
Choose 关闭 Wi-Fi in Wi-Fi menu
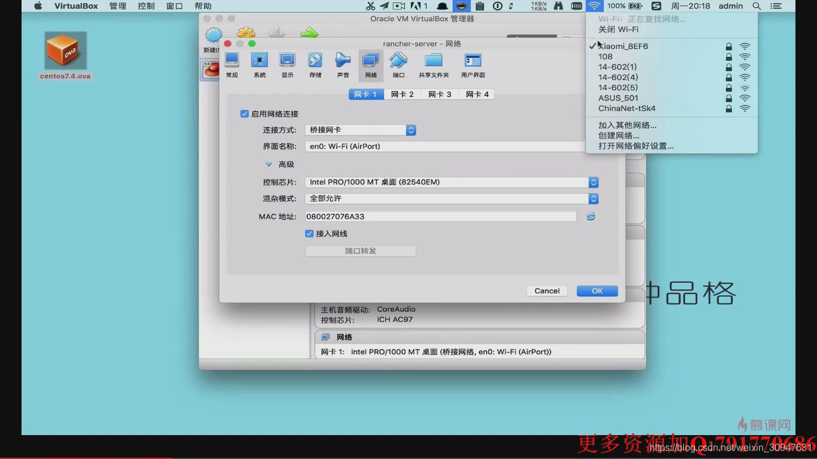coord(672,29)
